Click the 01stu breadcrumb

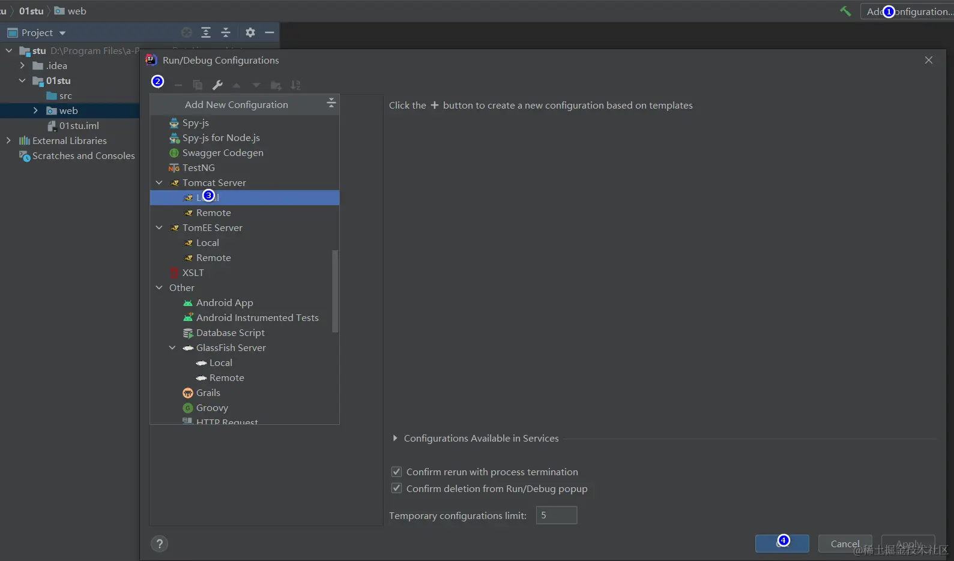(31, 11)
